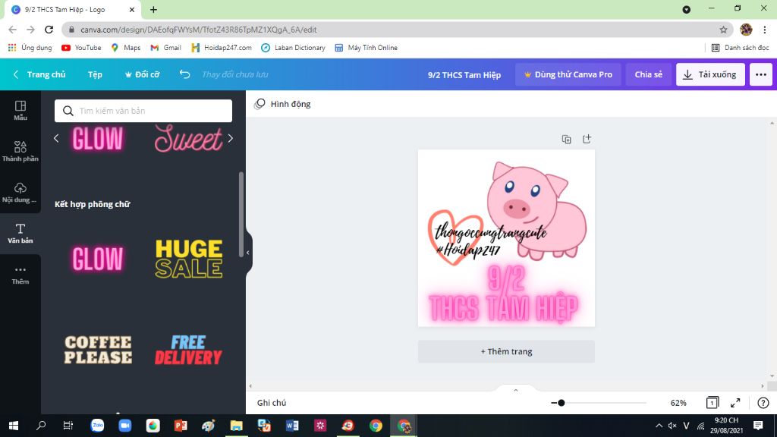Open the Mẫu templates sidebar tab

tap(20, 111)
